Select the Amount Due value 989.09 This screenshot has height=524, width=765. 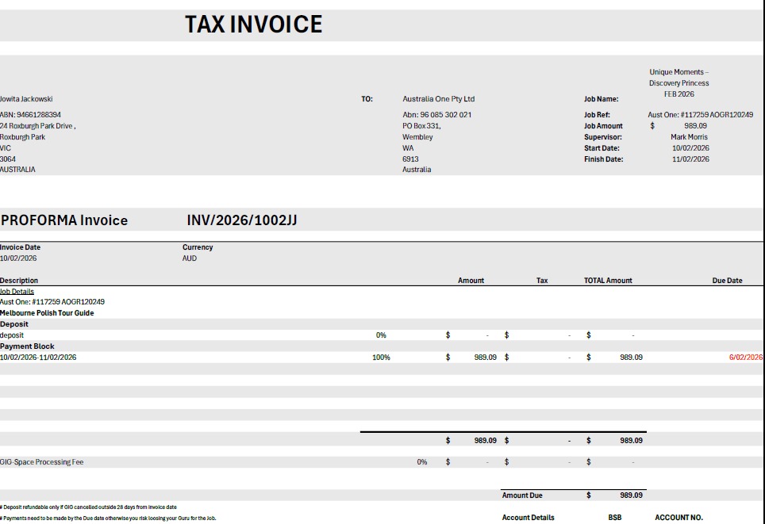pyautogui.click(x=632, y=495)
